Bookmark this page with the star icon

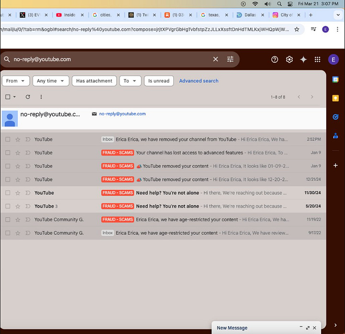(x=297, y=29)
